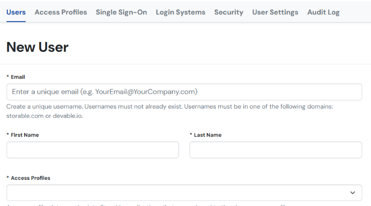The width and height of the screenshot is (371, 206).
Task: Focus the Last Name text box
Action: [276, 150]
